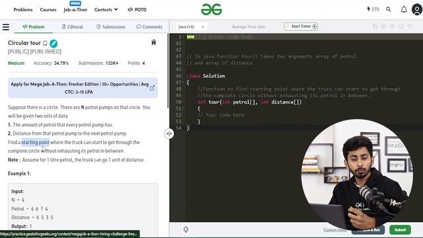This screenshot has width=423, height=238.
Task: Click 'Accuracy: 34.79%' stat
Action: [x=51, y=63]
